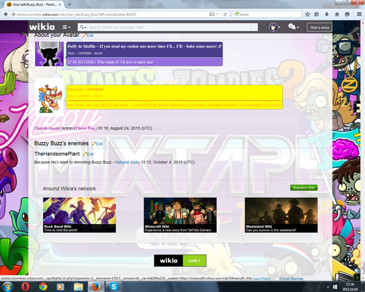365x292 pixels.
Task: Open the address bar history dropdown arrow
Action: click(x=218, y=15)
